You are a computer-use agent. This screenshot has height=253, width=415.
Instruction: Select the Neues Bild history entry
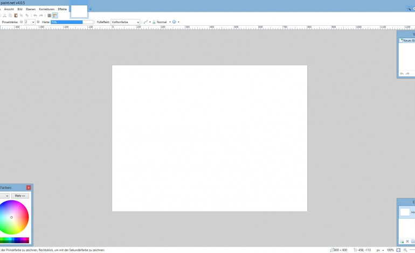[x=407, y=40]
